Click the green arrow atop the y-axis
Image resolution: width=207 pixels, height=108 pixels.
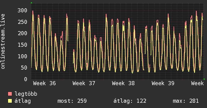[x=31, y=3]
